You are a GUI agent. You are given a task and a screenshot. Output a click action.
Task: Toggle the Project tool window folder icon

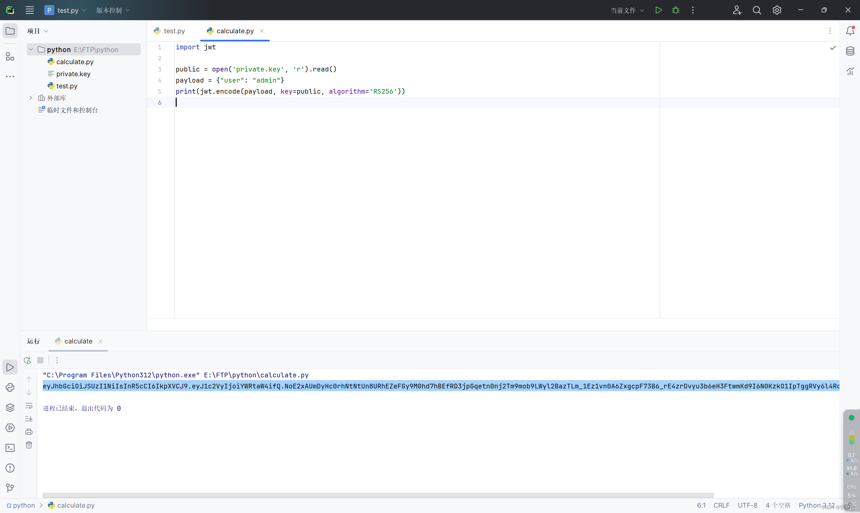pyautogui.click(x=10, y=31)
